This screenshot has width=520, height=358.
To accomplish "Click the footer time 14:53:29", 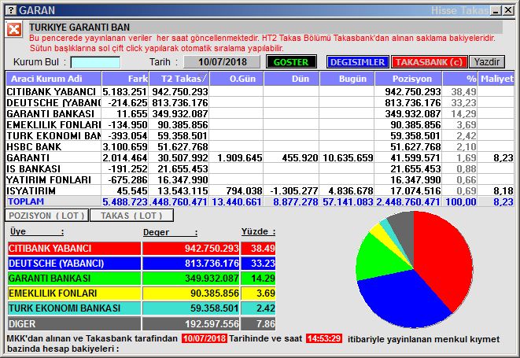I will click(324, 338).
